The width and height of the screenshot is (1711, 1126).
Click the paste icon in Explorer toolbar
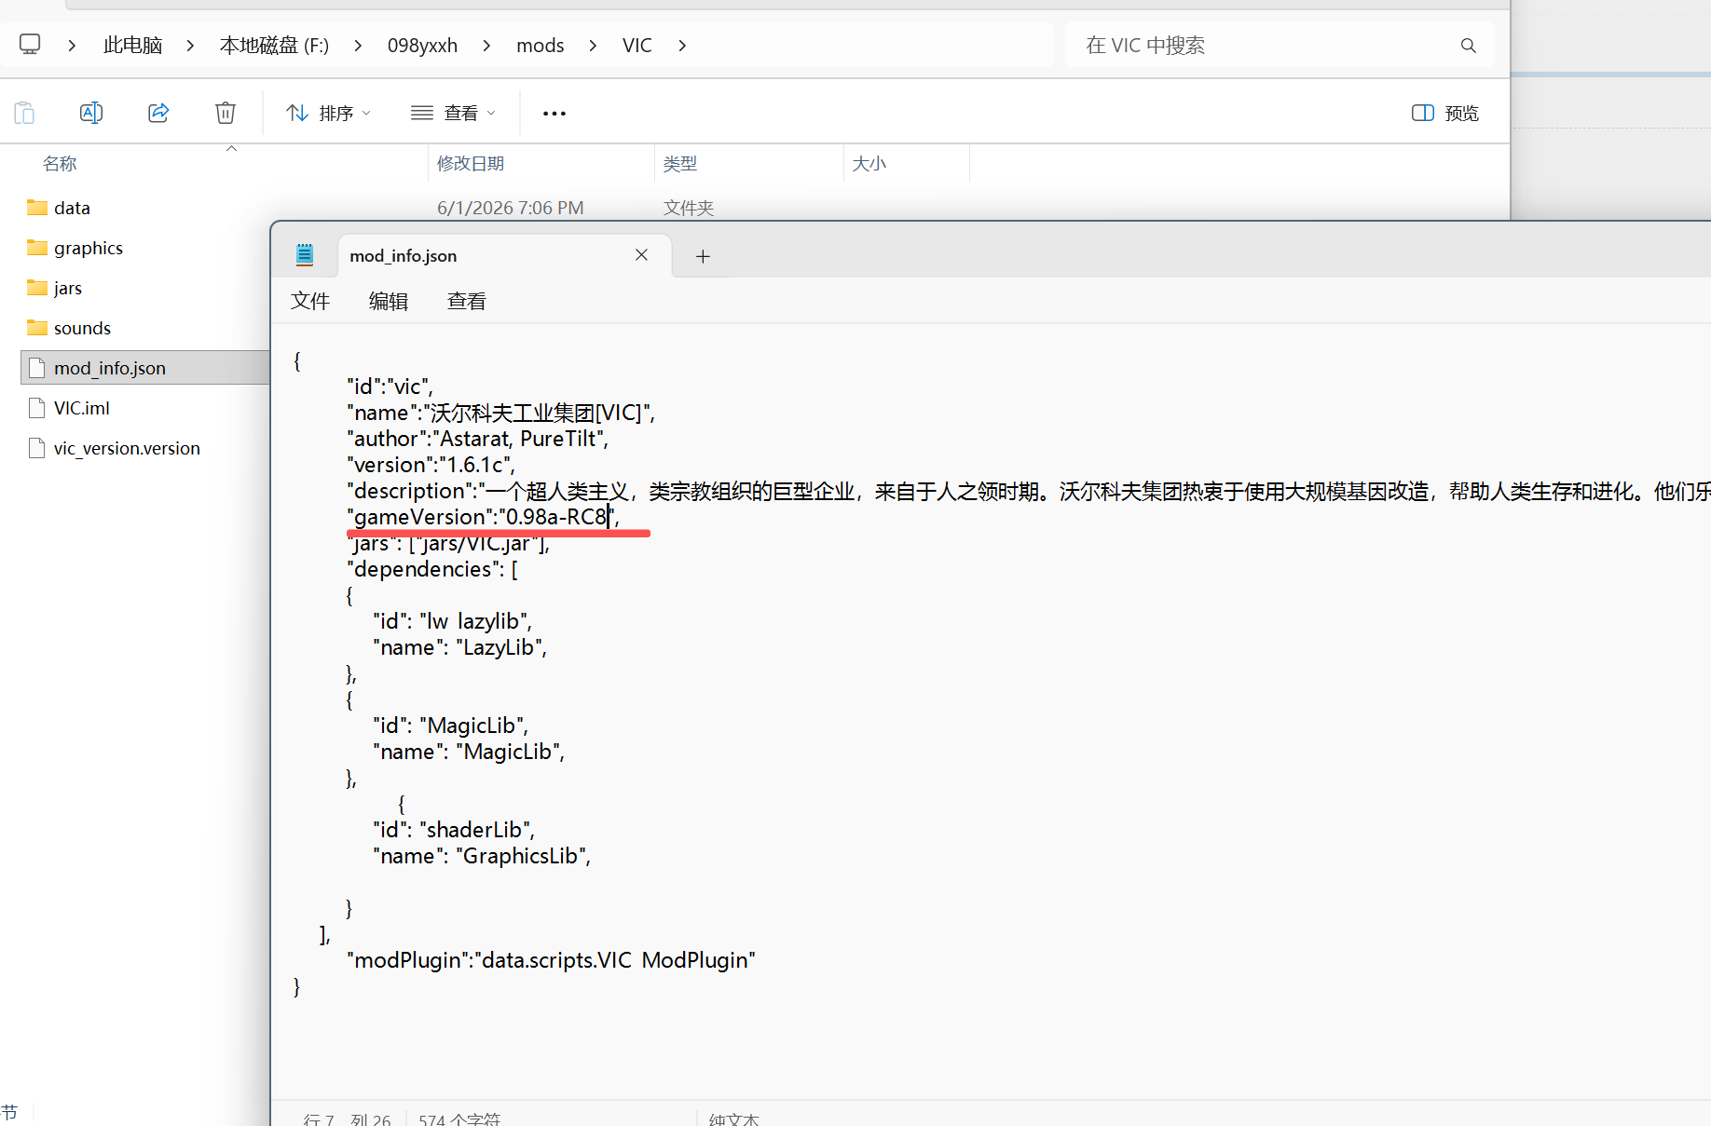pyautogui.click(x=24, y=113)
